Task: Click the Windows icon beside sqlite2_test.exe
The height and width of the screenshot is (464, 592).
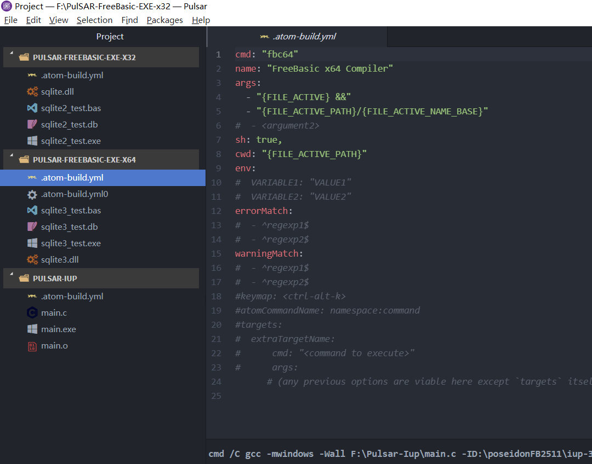Action: [32, 141]
